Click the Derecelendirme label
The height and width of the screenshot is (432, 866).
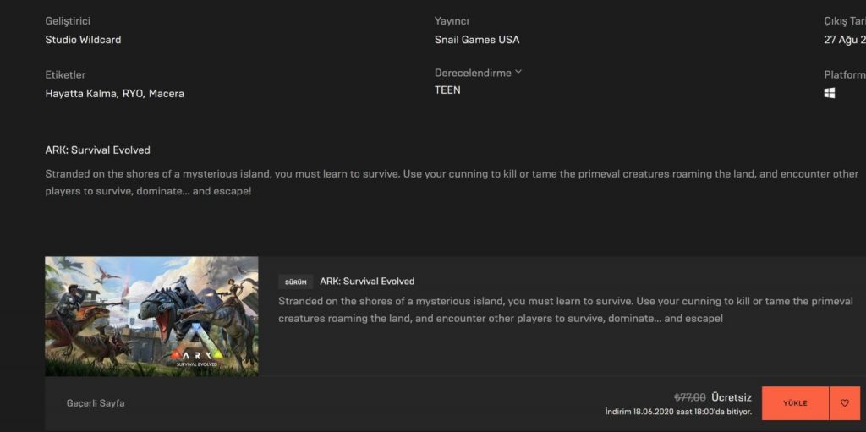474,73
